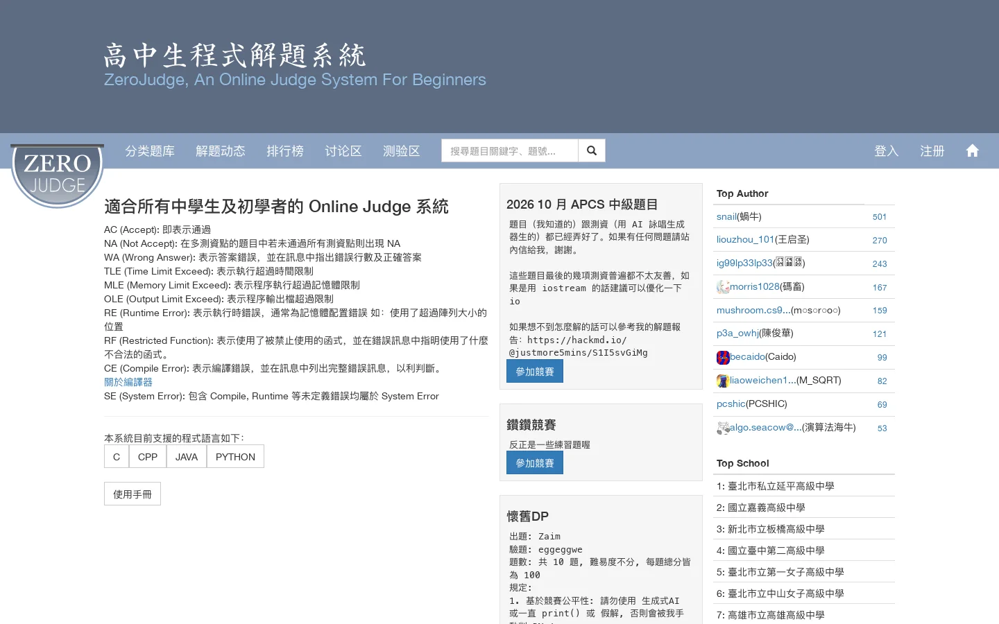Click the ZeroJudge logo badge

(x=58, y=175)
